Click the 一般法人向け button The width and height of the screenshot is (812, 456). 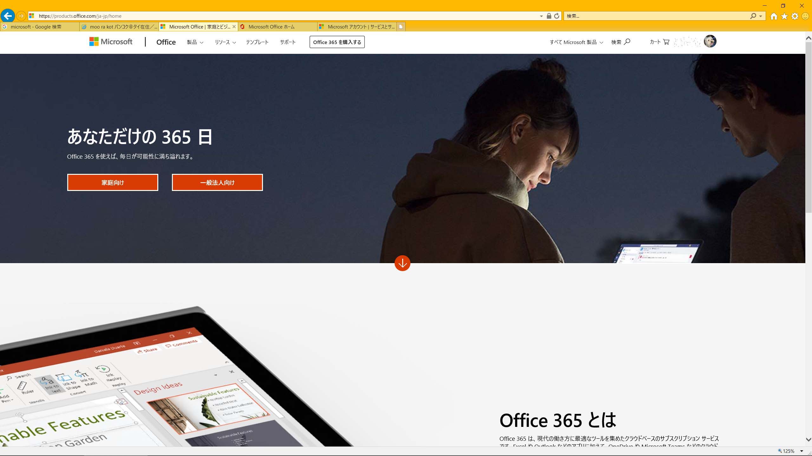point(217,182)
